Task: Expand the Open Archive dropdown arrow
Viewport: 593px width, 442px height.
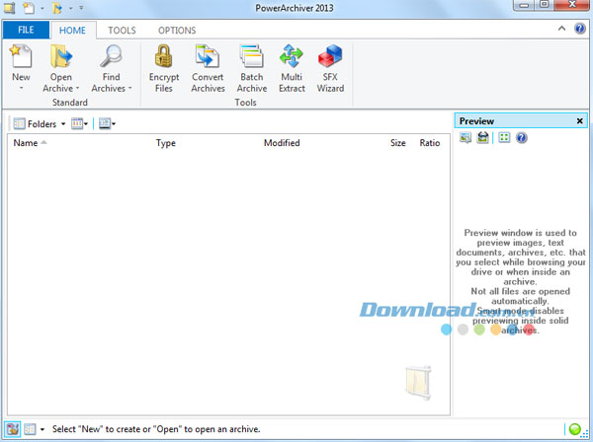Action: click(77, 88)
